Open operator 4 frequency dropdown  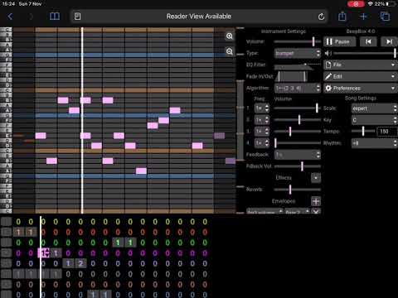tap(262, 143)
